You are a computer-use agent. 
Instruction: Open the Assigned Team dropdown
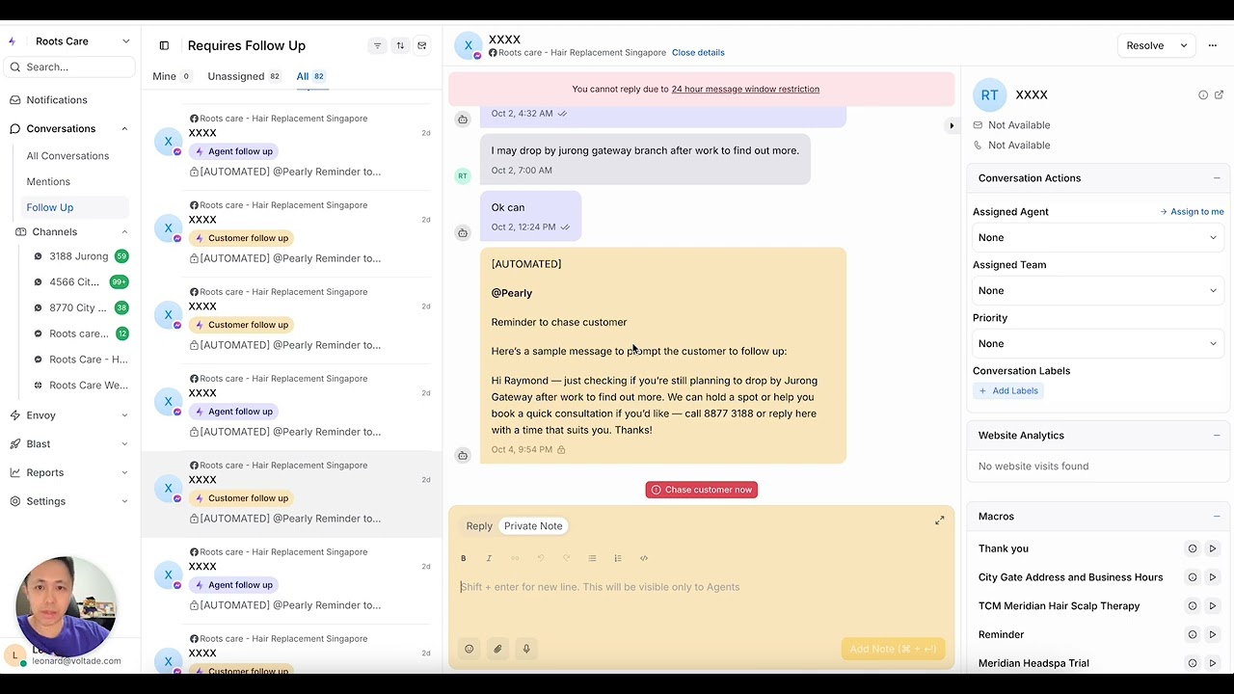pyautogui.click(x=1097, y=290)
